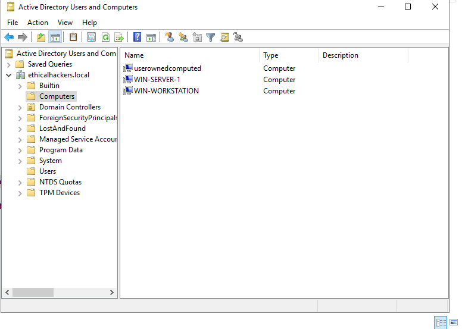Image resolution: width=462 pixels, height=329 pixels.
Task: Open the View menu
Action: click(65, 23)
